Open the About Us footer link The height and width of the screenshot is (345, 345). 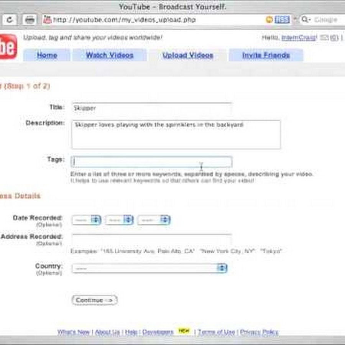coord(108,332)
